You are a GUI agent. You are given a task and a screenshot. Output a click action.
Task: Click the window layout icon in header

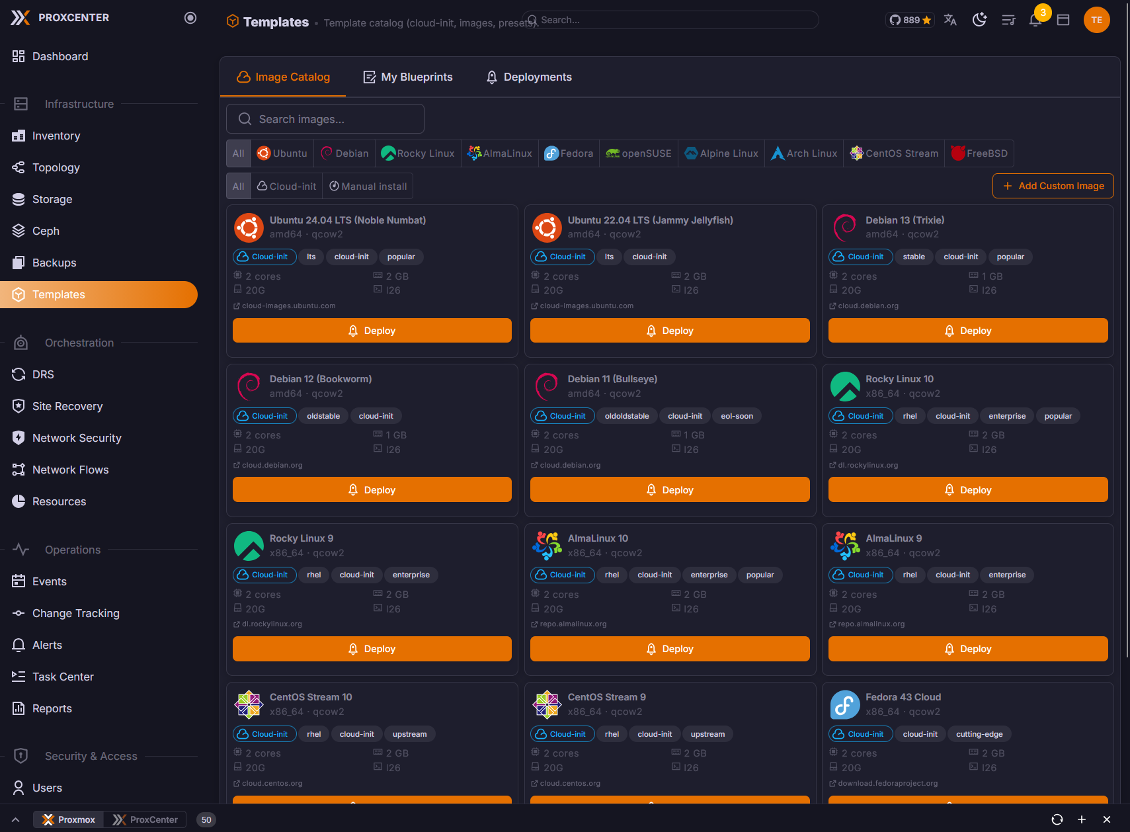point(1063,20)
